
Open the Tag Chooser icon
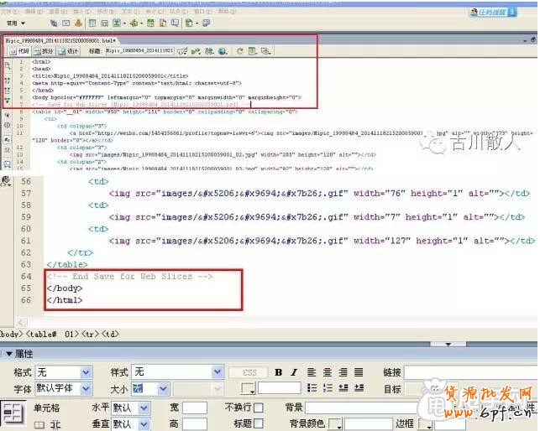pyautogui.click(x=207, y=23)
